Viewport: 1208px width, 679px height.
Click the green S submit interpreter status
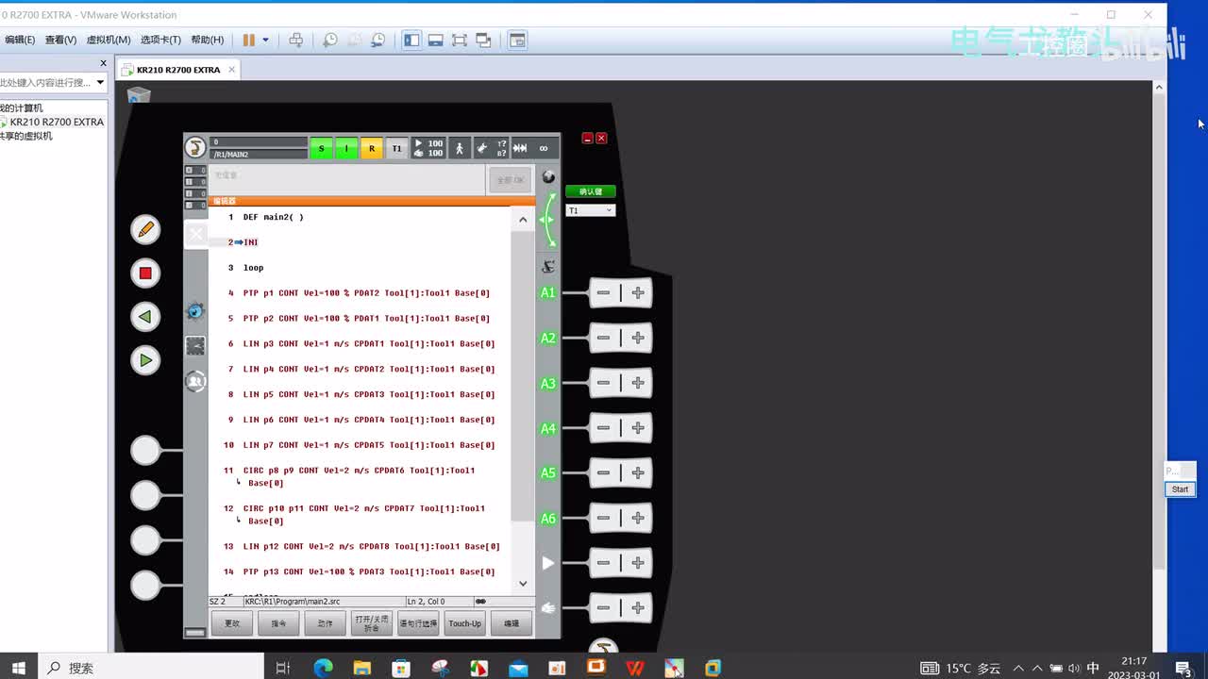(x=321, y=148)
